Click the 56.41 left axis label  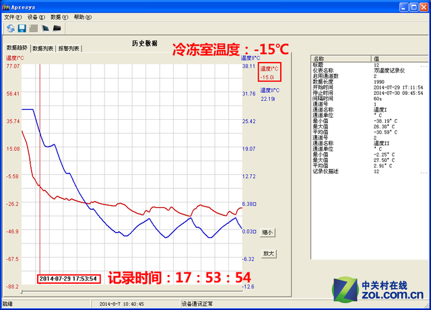point(13,93)
